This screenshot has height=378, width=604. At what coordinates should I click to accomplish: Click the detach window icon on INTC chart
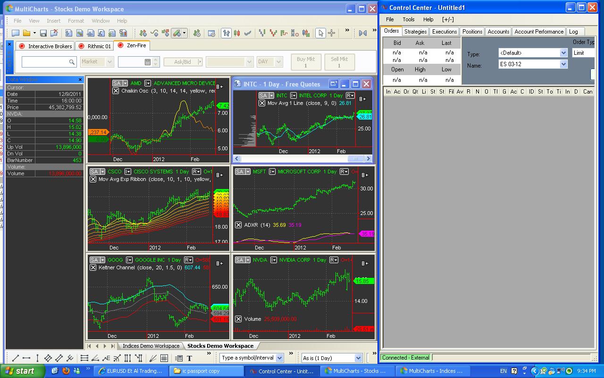pyautogui.click(x=333, y=84)
